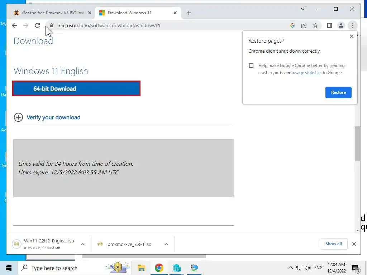View site information via the padlock icon
Viewport: 367px width, 275px height.
point(52,25)
